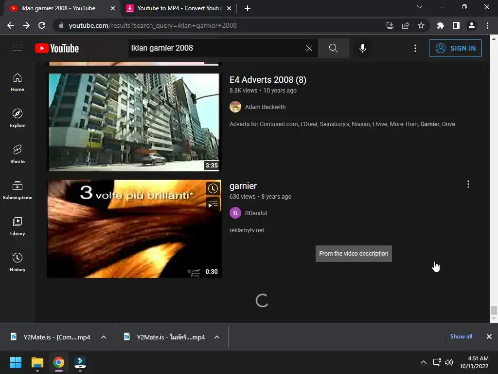The width and height of the screenshot is (498, 374).
Task: Bookmark this page with the star
Action: 421,25
